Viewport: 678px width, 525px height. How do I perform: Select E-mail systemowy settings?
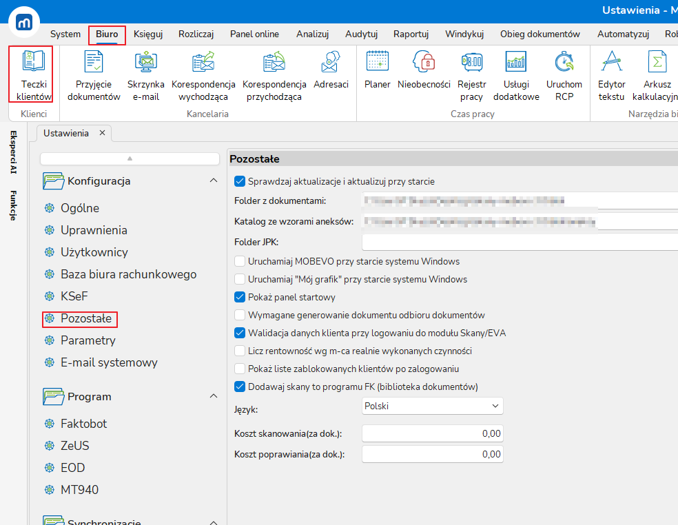(101, 362)
